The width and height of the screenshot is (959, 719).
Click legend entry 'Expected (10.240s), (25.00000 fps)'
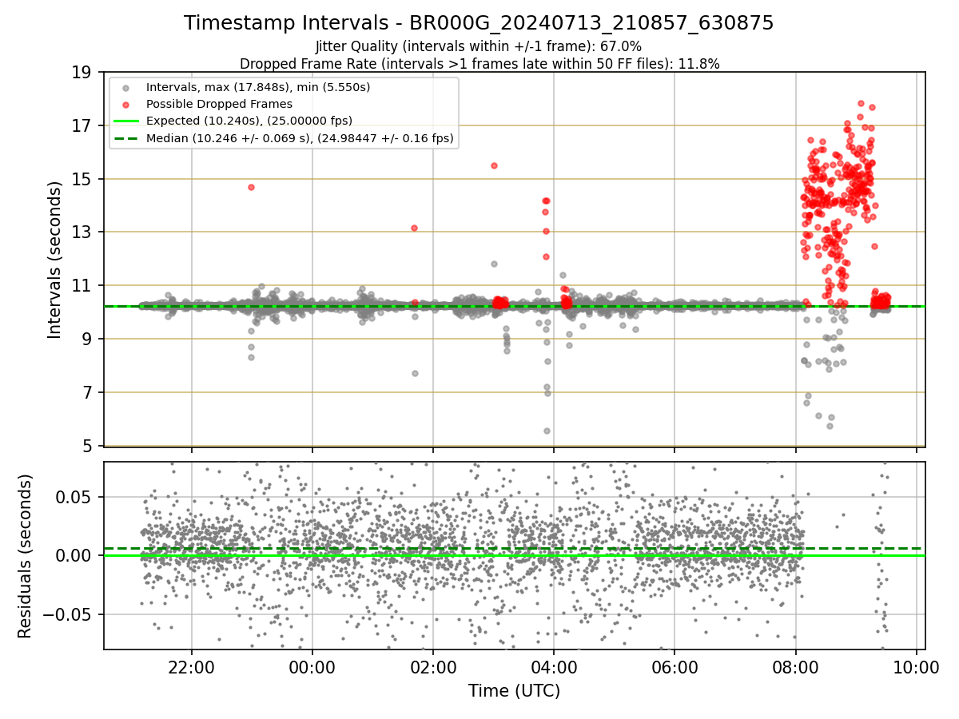point(249,121)
